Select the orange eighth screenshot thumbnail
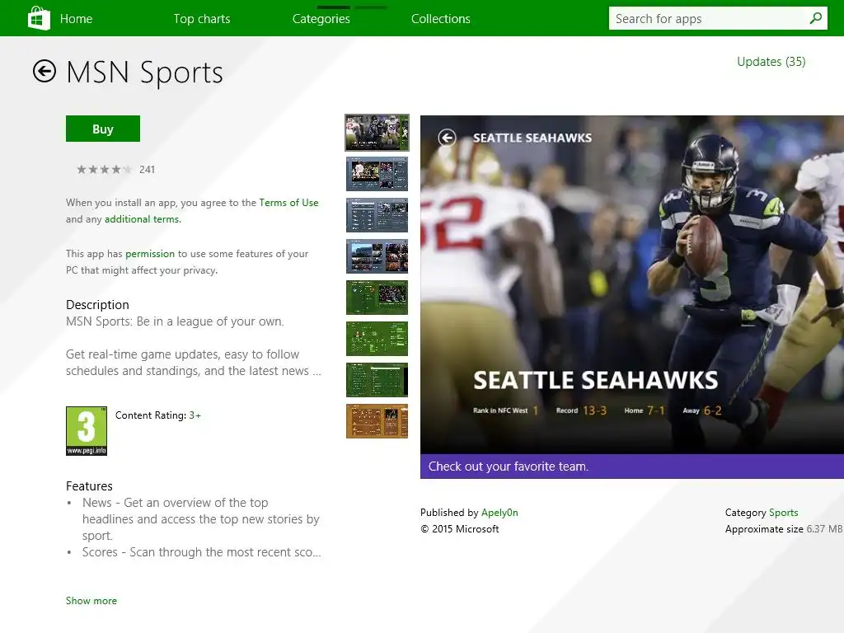 click(377, 421)
